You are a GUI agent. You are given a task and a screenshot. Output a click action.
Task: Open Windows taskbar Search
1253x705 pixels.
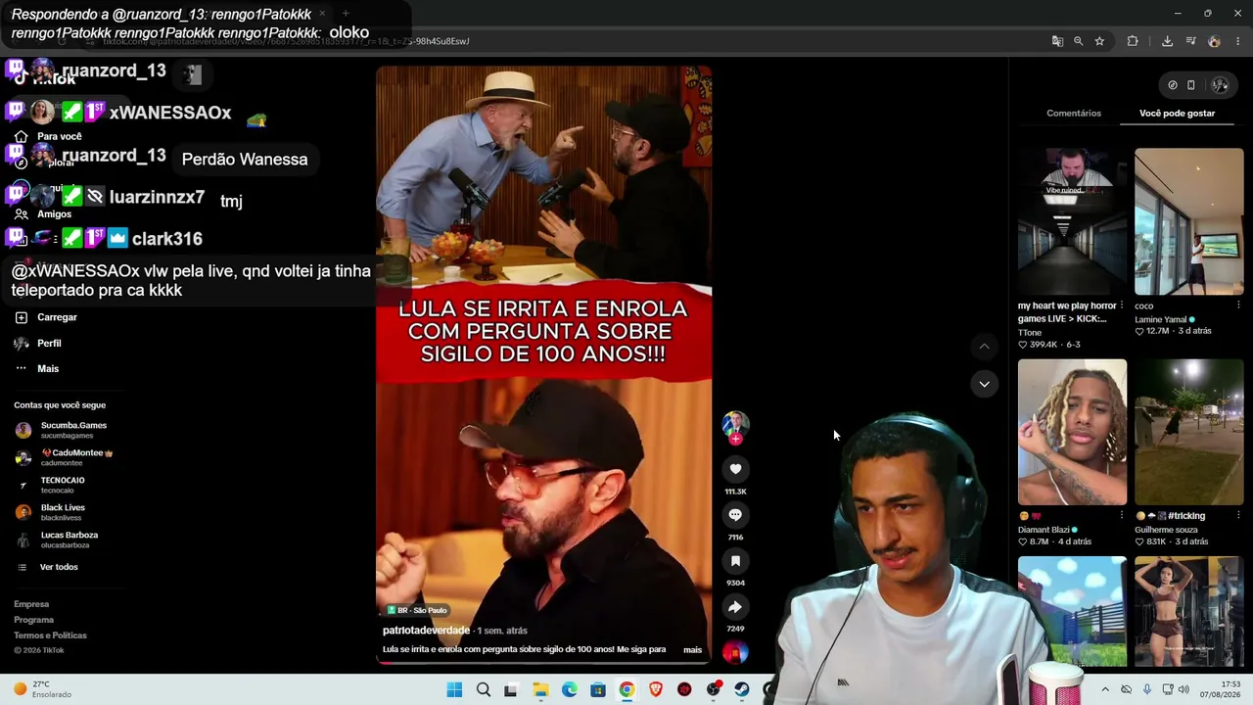coord(484,690)
